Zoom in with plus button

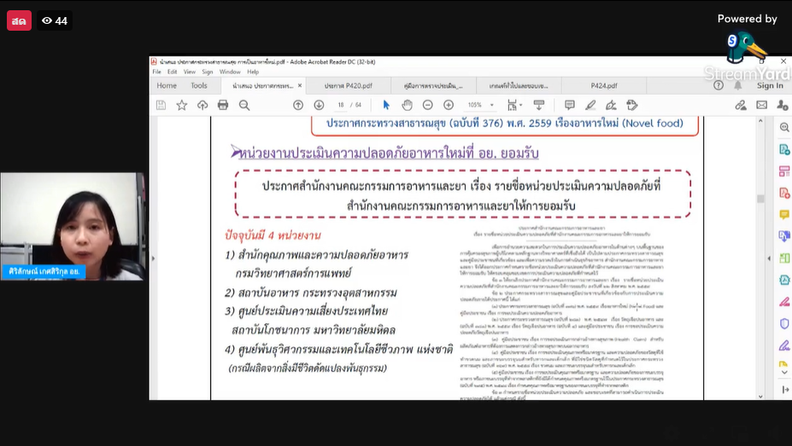click(449, 105)
